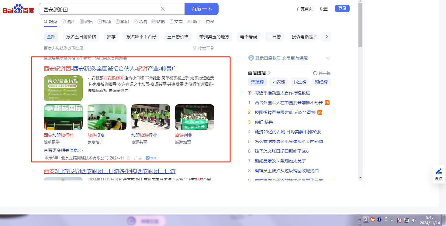Show hidden tray icons arrow

coord(392,220)
